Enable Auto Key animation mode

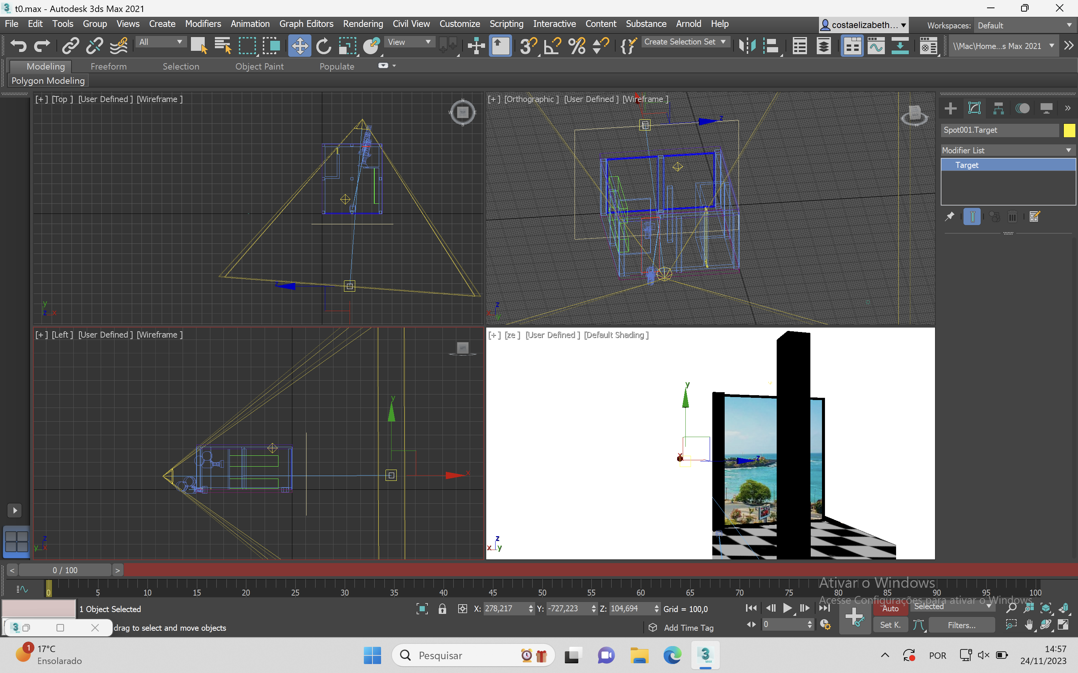tap(890, 608)
